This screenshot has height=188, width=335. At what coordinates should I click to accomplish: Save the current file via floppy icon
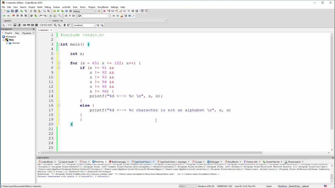click(x=12, y=11)
